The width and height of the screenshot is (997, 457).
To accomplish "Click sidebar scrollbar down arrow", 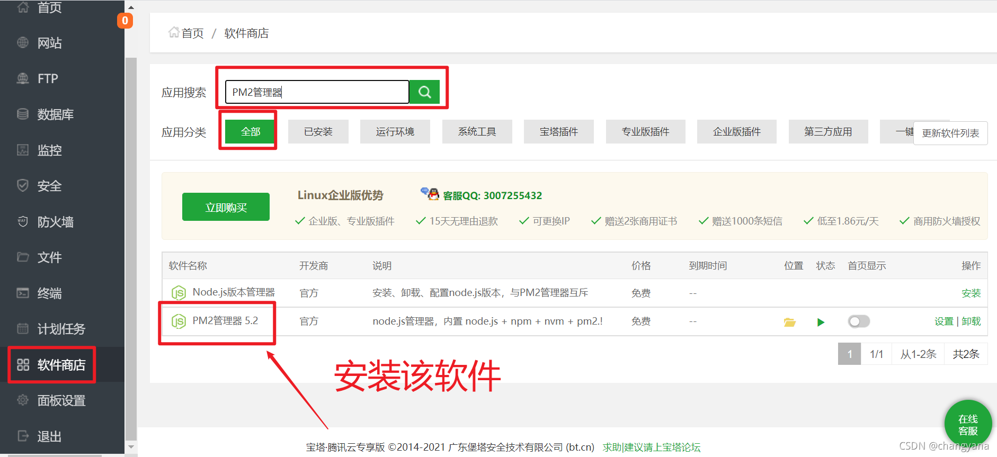I will point(131,447).
